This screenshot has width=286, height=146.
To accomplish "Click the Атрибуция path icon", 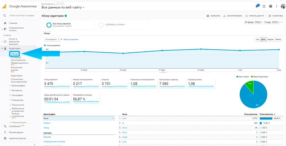I will point(5,126).
